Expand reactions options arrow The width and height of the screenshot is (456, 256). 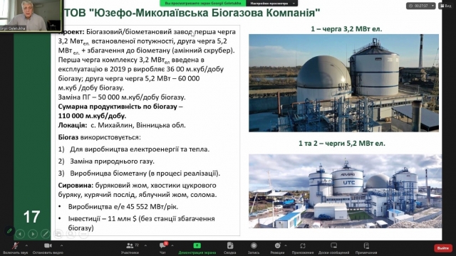pyautogui.click(x=286, y=245)
